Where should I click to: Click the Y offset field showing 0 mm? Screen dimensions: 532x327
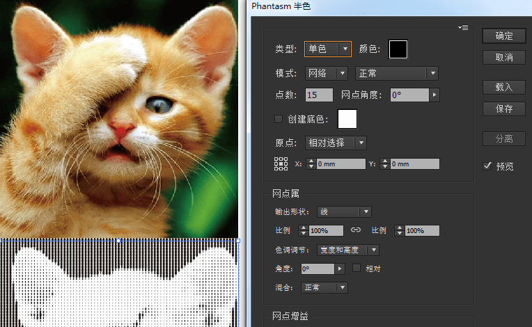tap(414, 164)
